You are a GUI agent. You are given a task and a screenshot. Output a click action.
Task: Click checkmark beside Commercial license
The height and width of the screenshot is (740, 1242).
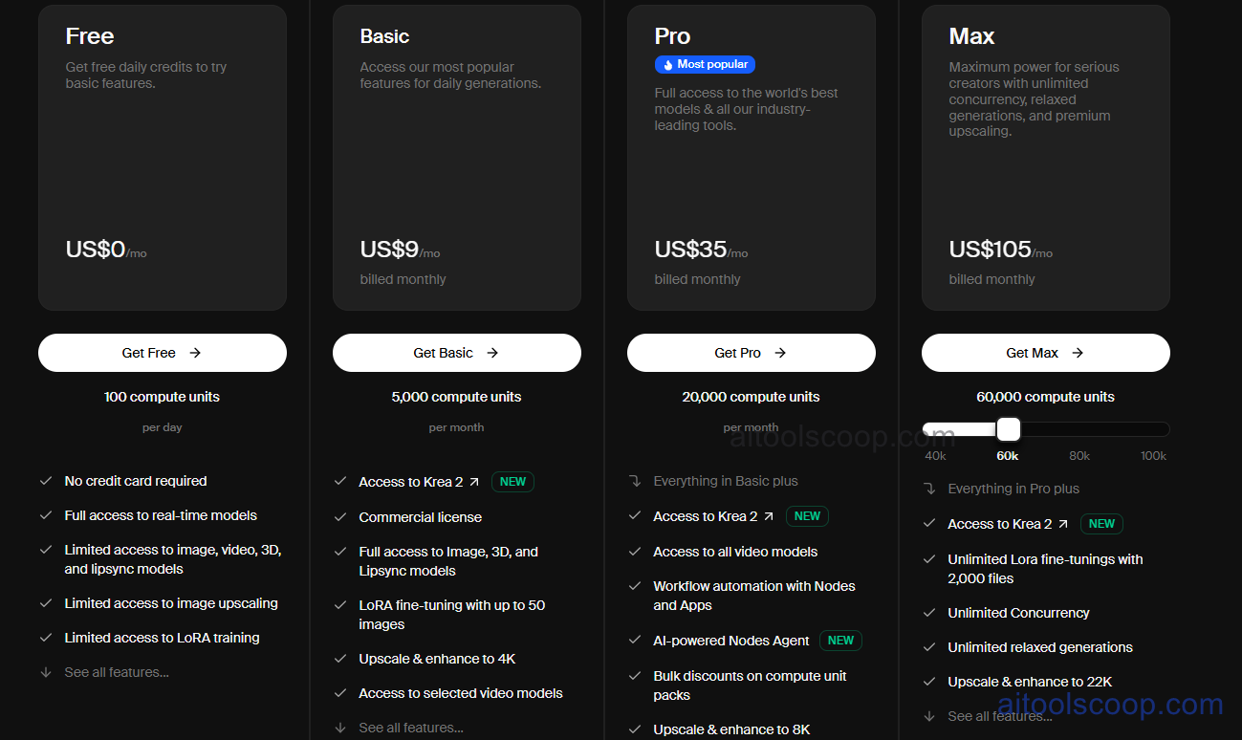pyautogui.click(x=340, y=517)
